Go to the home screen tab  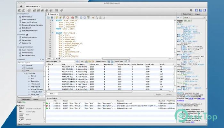[x=21, y=6]
